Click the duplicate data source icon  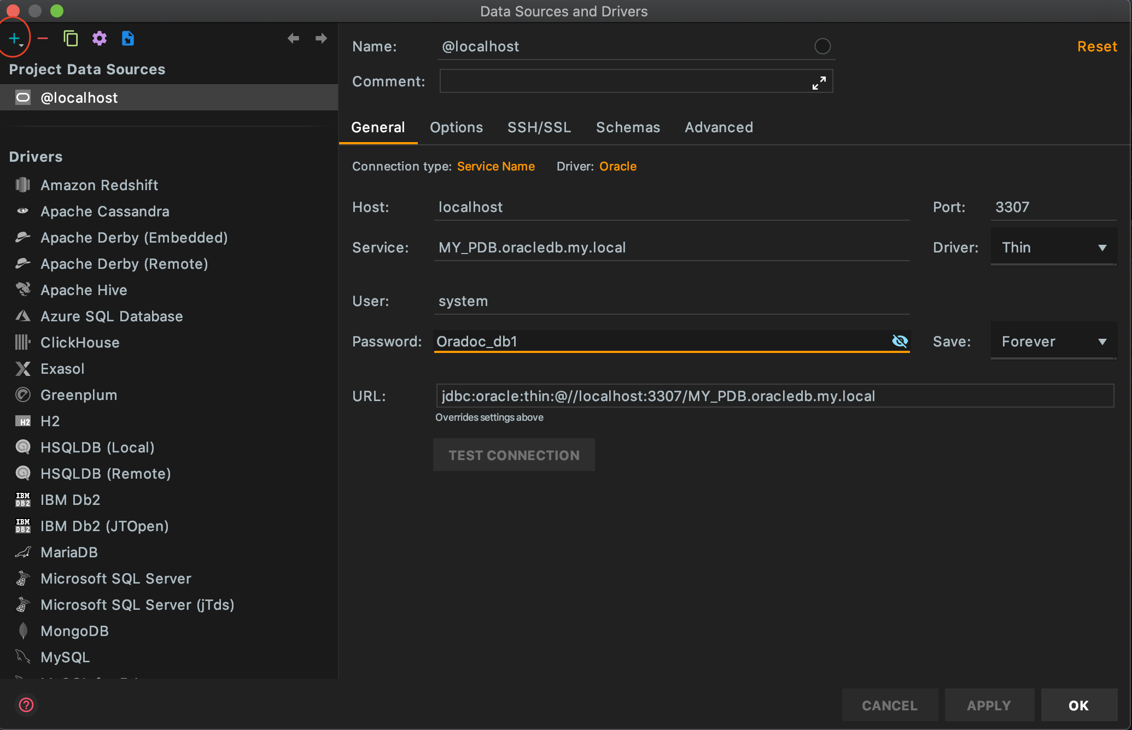(x=71, y=38)
